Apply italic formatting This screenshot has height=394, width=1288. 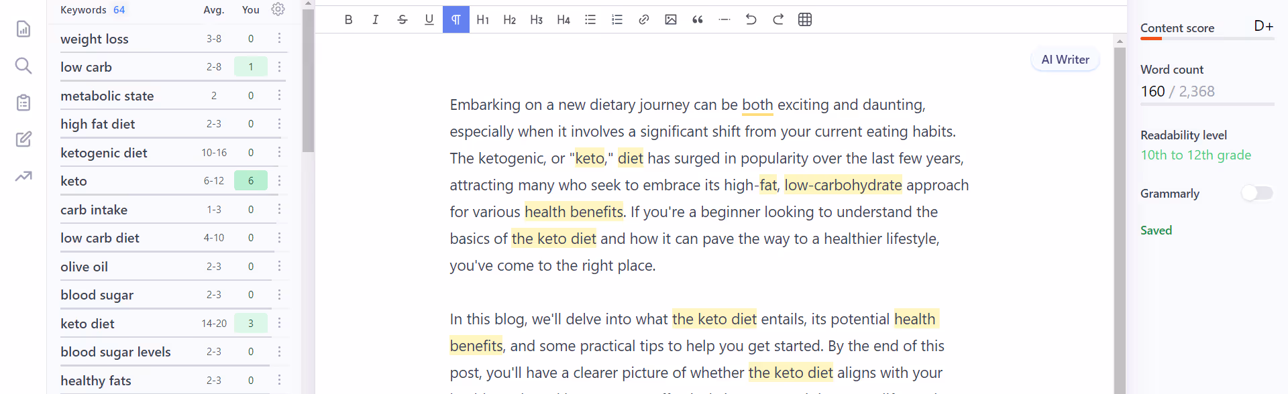click(375, 19)
